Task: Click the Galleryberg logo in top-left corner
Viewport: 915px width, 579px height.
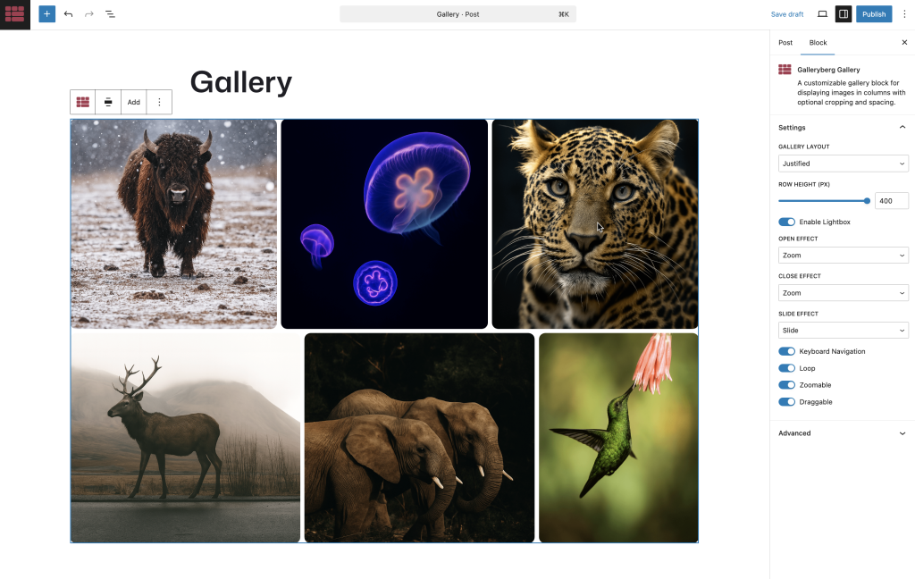Action: pyautogui.click(x=15, y=14)
